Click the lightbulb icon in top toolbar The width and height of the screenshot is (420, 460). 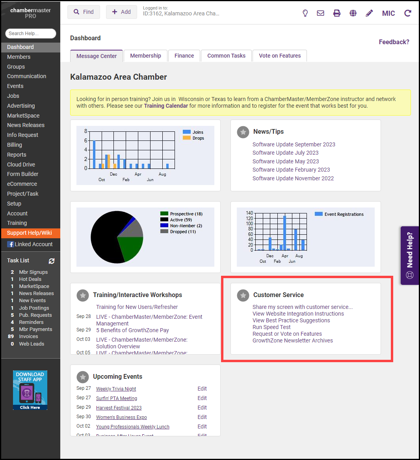click(305, 13)
